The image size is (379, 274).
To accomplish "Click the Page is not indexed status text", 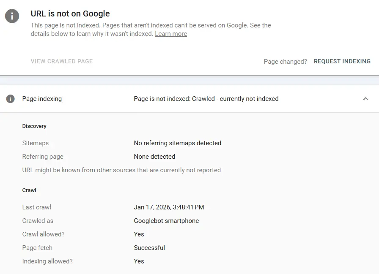I will pos(206,99).
